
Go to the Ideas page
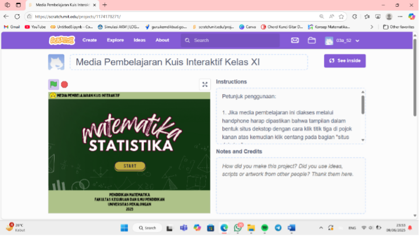[139, 40]
